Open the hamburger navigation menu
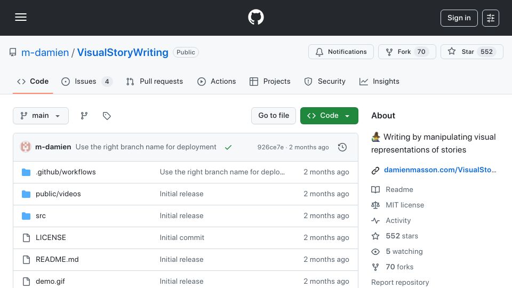The height and width of the screenshot is (288, 512). point(21,17)
